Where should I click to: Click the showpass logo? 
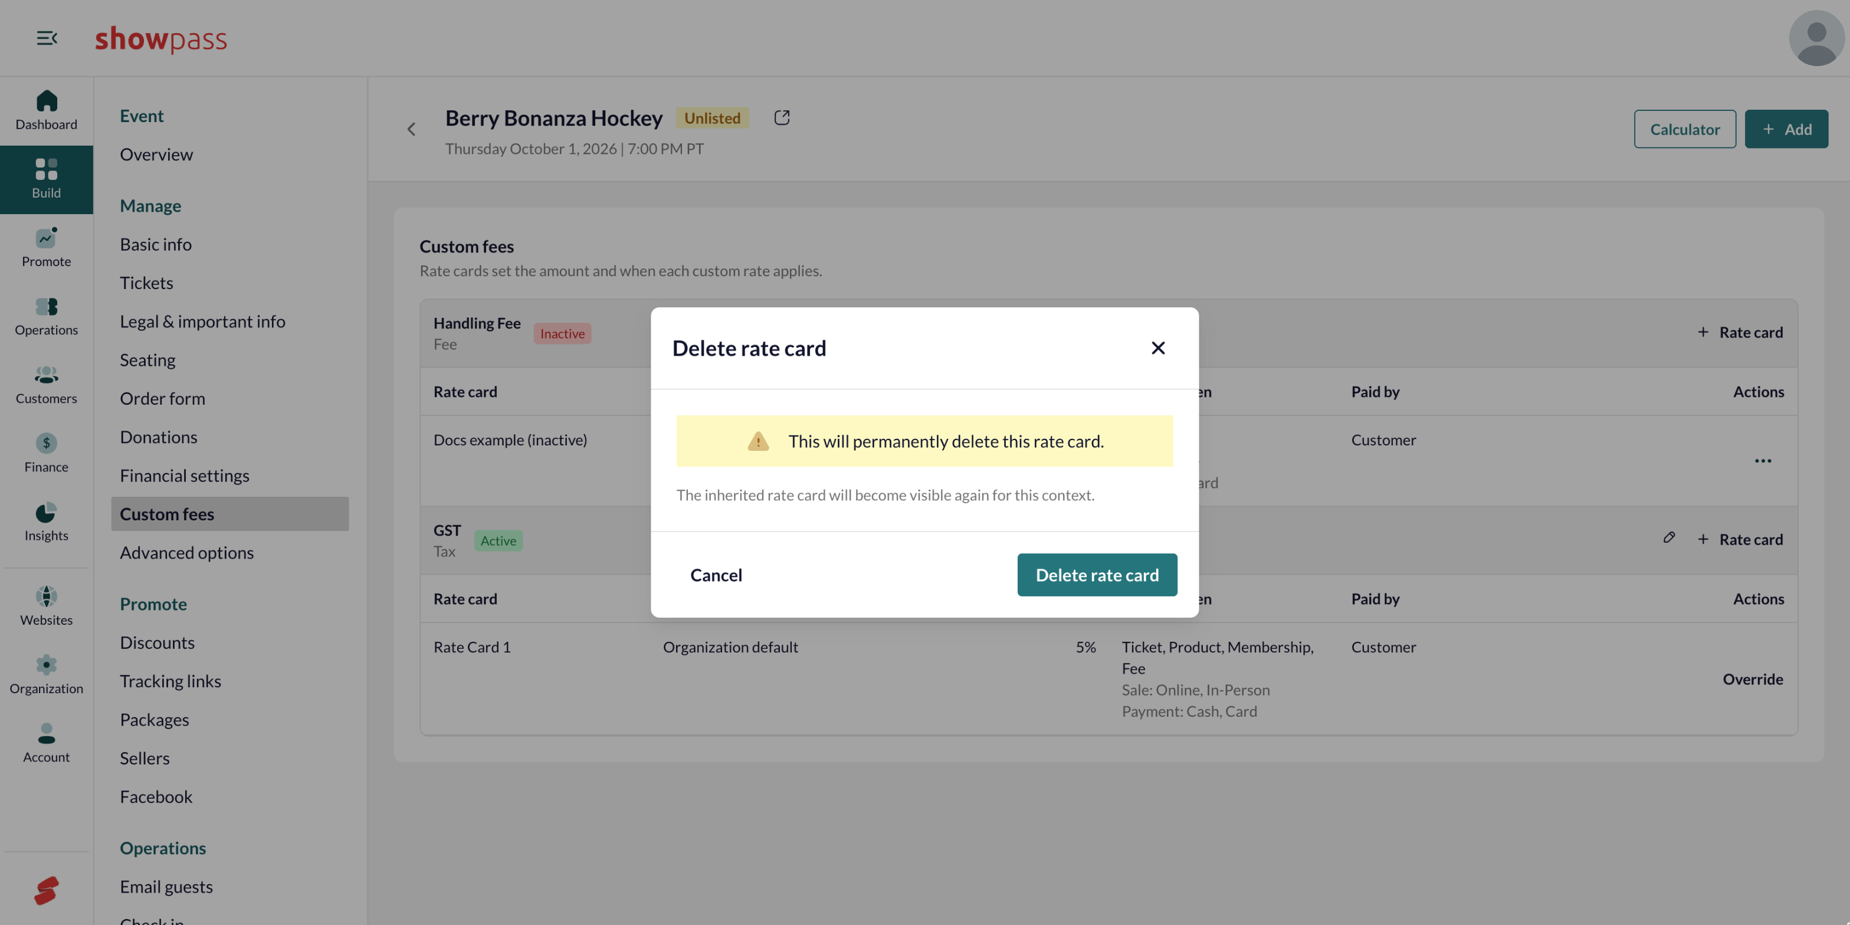pyautogui.click(x=161, y=39)
